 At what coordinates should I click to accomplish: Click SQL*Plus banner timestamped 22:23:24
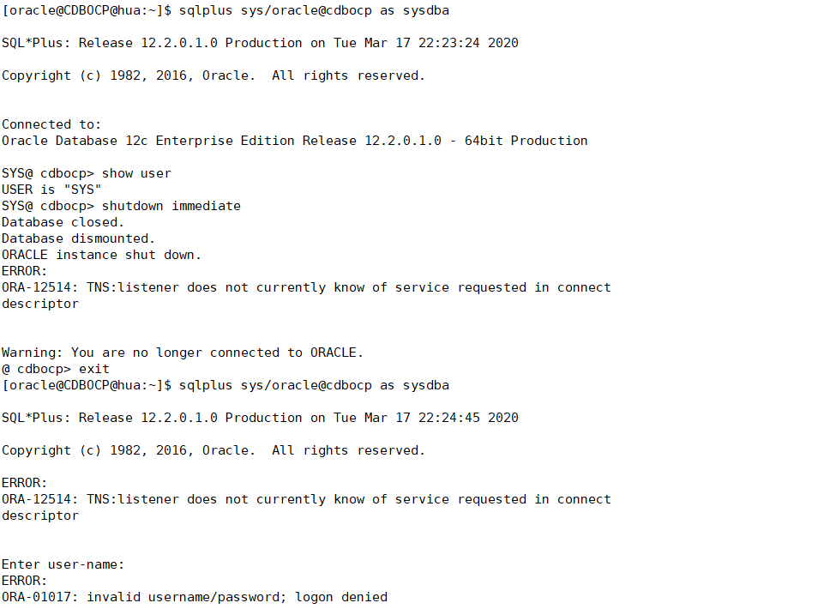tap(260, 43)
